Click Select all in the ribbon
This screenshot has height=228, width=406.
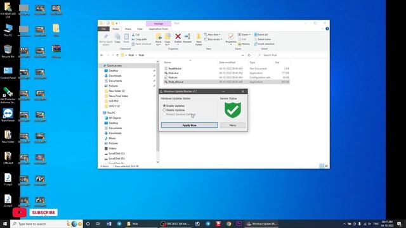[261, 35]
